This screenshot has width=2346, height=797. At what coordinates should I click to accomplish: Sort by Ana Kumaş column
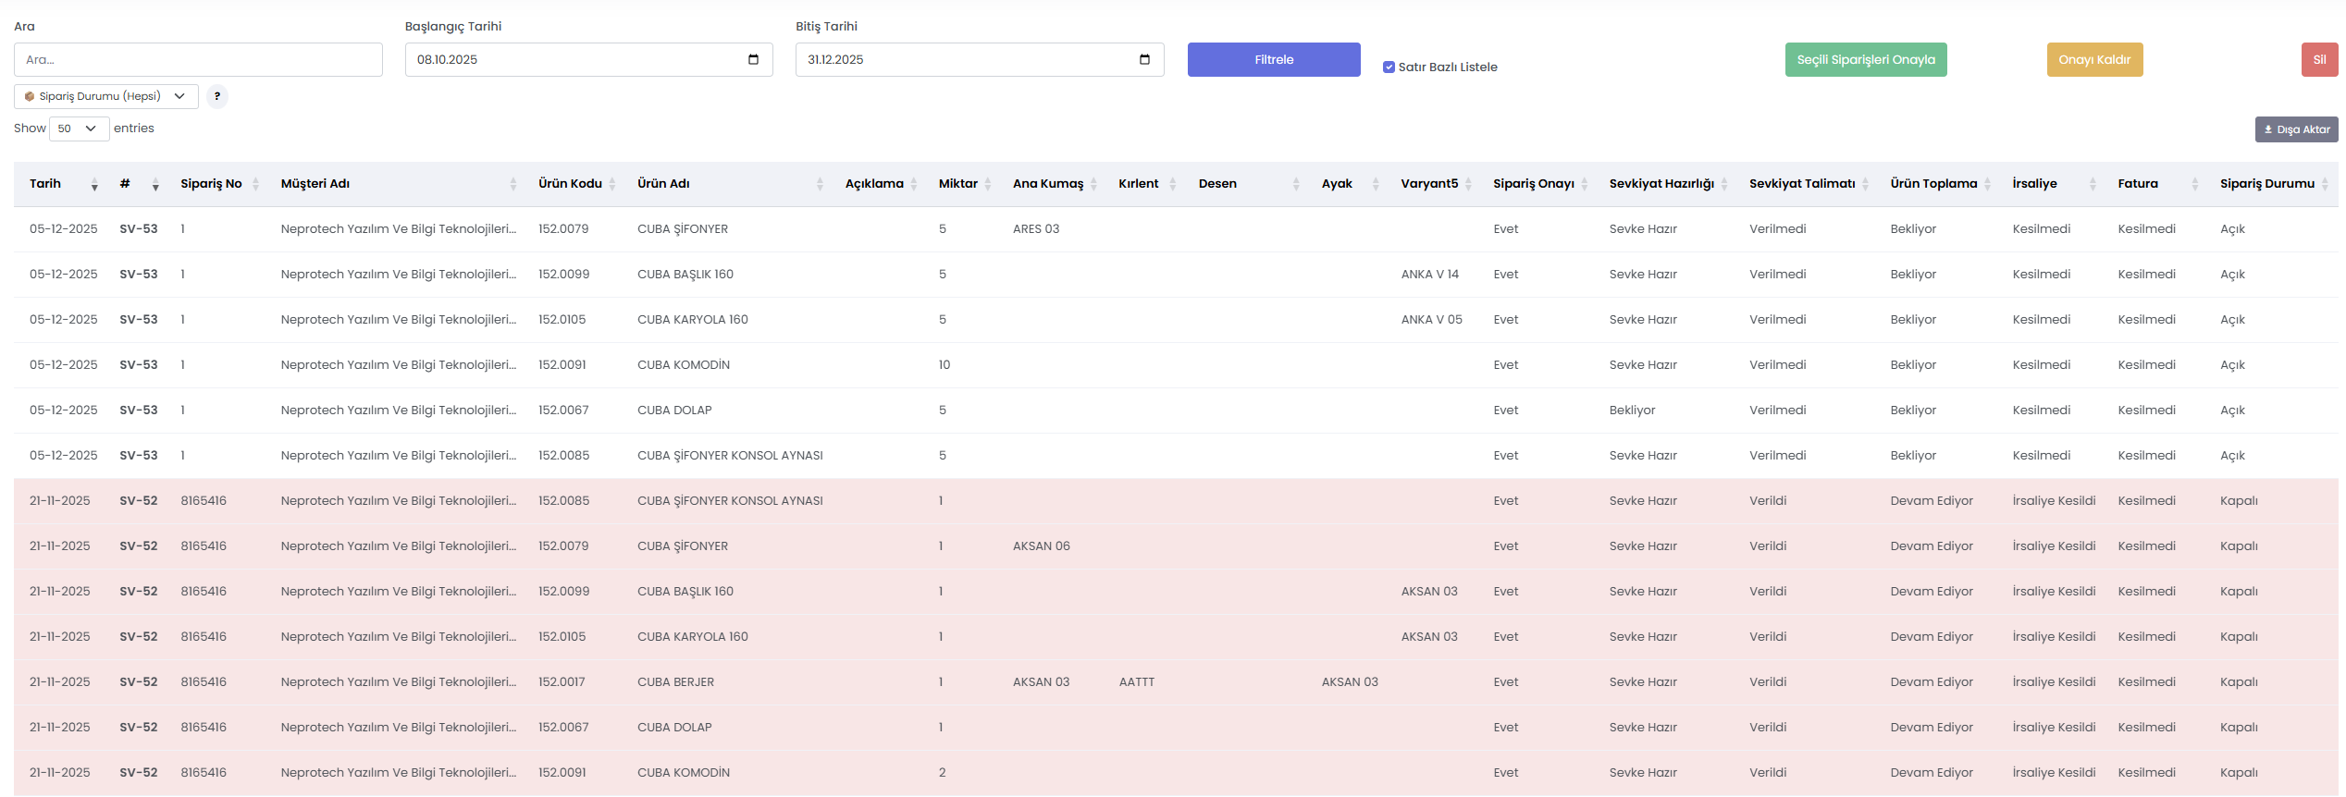point(1055,184)
